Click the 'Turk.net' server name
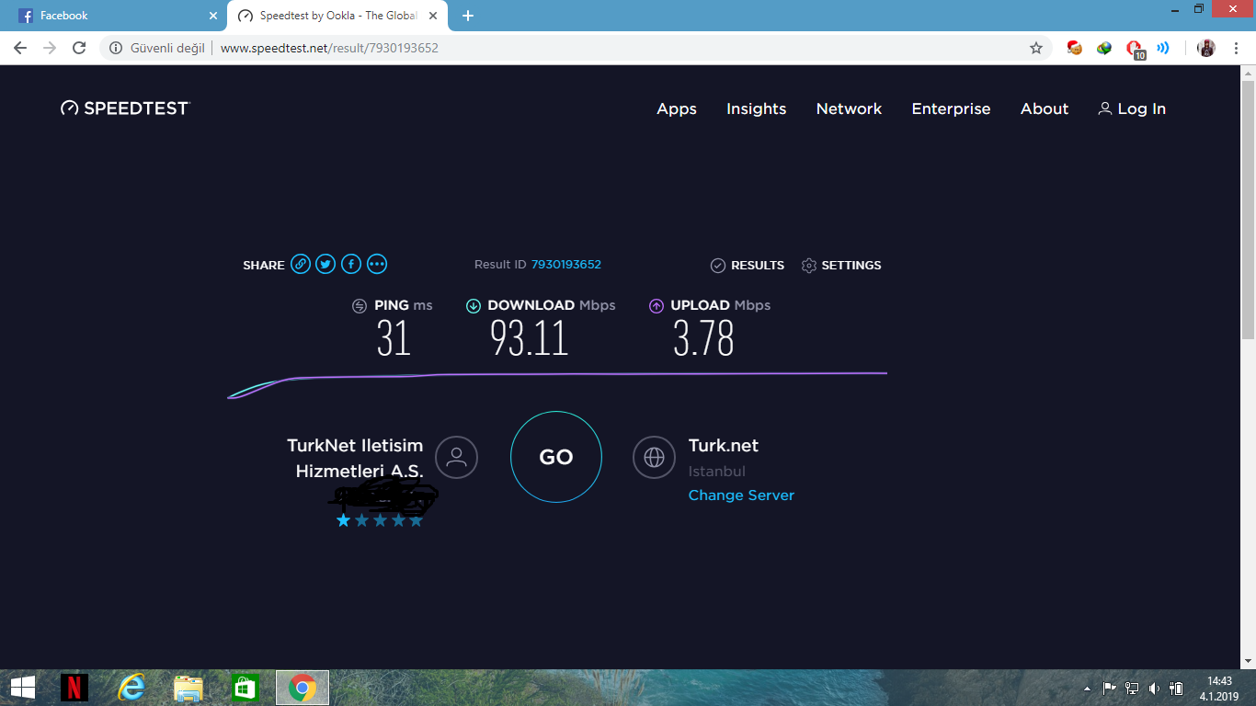Screen dimensions: 1256x706 tap(724, 445)
